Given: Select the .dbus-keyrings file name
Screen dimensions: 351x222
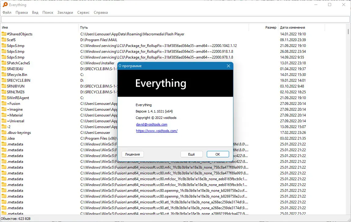Looking at the screenshot, I should 19,133.
